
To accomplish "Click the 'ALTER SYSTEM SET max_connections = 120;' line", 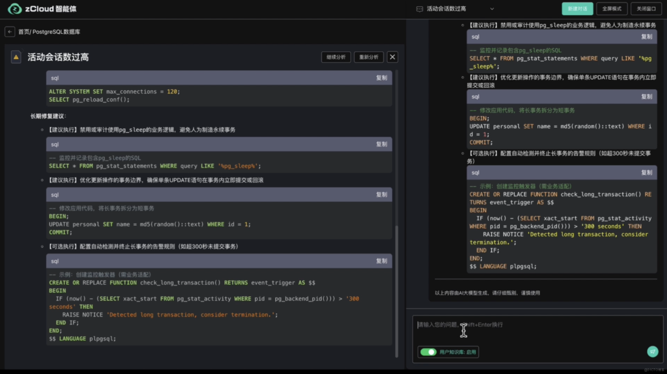I will tap(114, 91).
